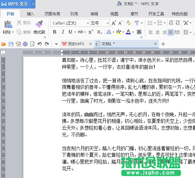Cut selection with the scissors icon

click(19, 23)
